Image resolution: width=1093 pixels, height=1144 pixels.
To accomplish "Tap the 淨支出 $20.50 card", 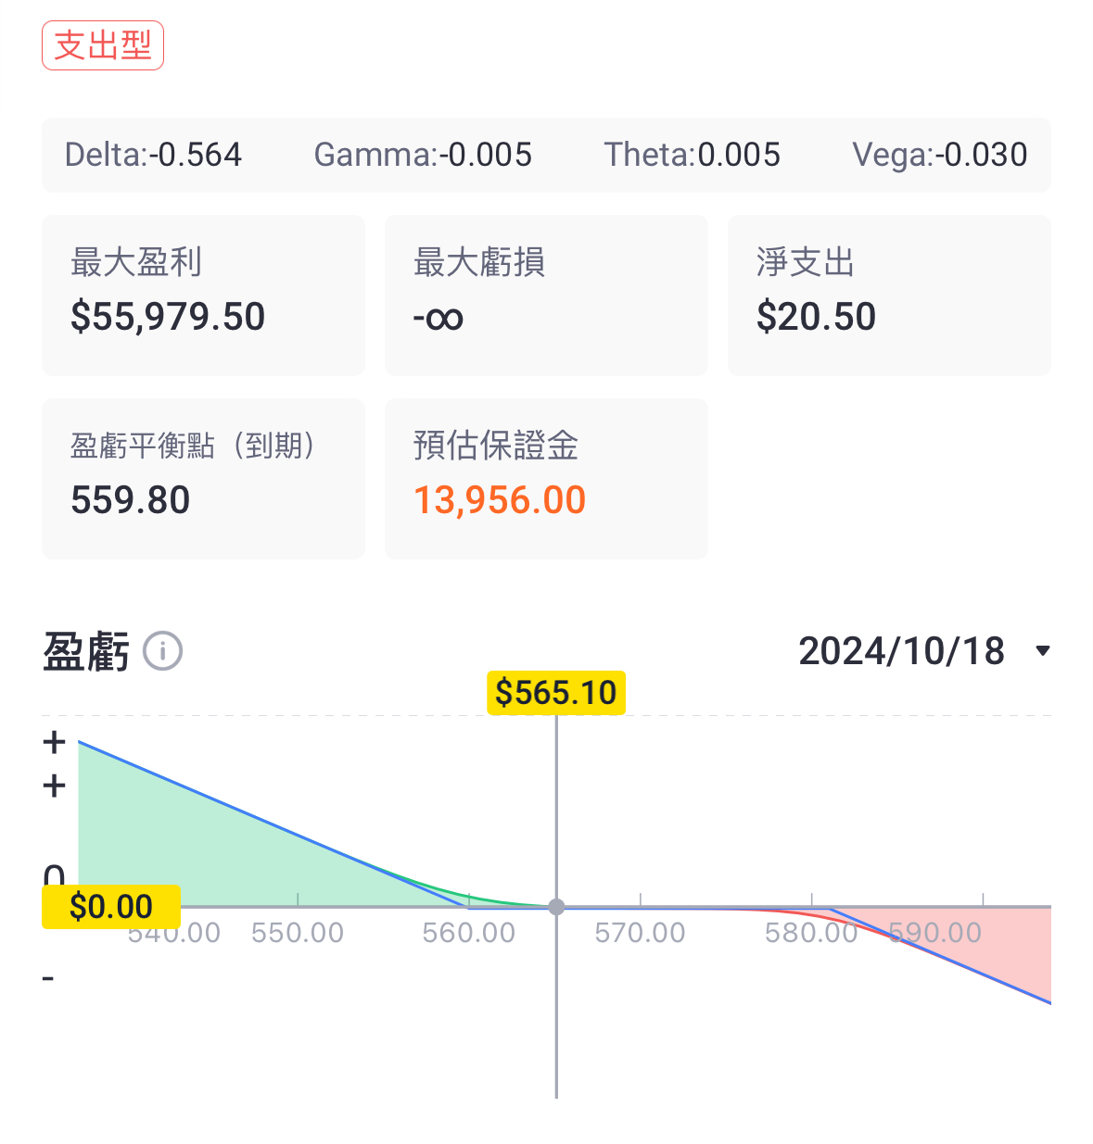I will [889, 295].
